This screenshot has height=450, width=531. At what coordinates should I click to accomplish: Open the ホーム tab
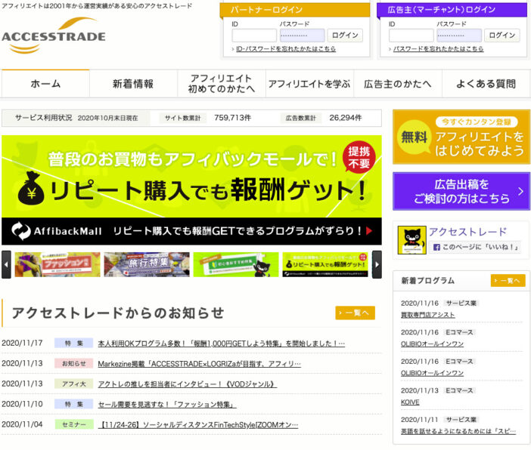(x=45, y=84)
